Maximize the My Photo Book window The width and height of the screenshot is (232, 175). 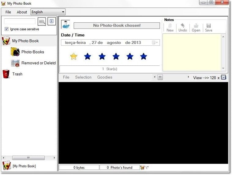211,2
